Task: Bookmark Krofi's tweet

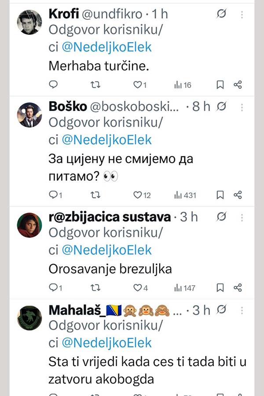Action: click(220, 85)
